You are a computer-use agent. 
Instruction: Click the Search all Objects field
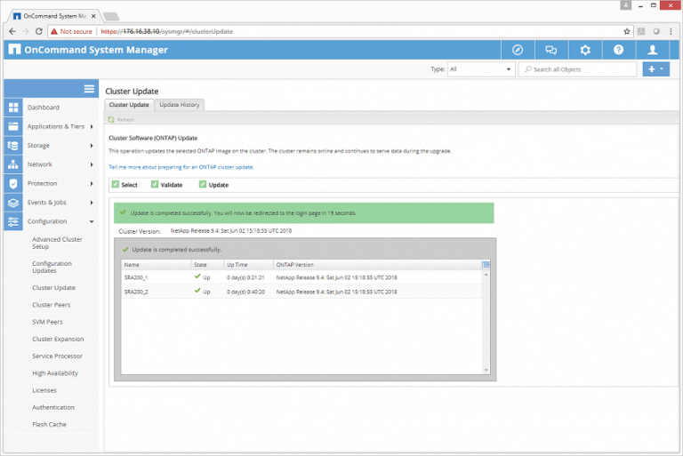pos(577,69)
